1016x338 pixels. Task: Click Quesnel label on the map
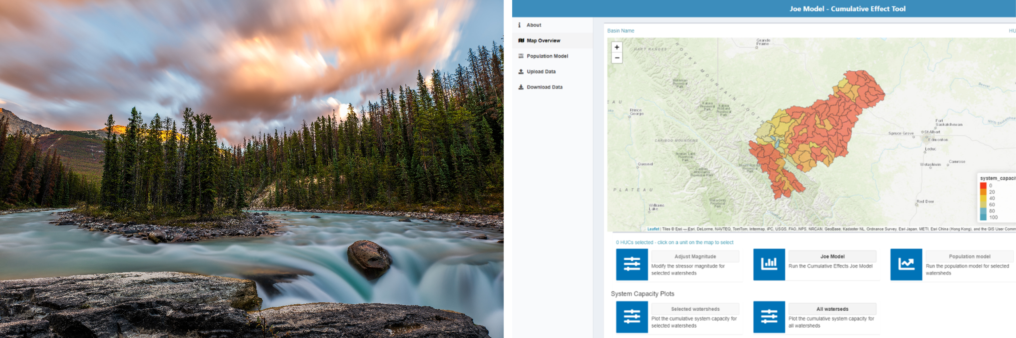point(645,164)
